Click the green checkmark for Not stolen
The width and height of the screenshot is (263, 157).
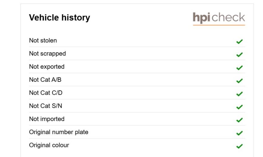point(239,41)
